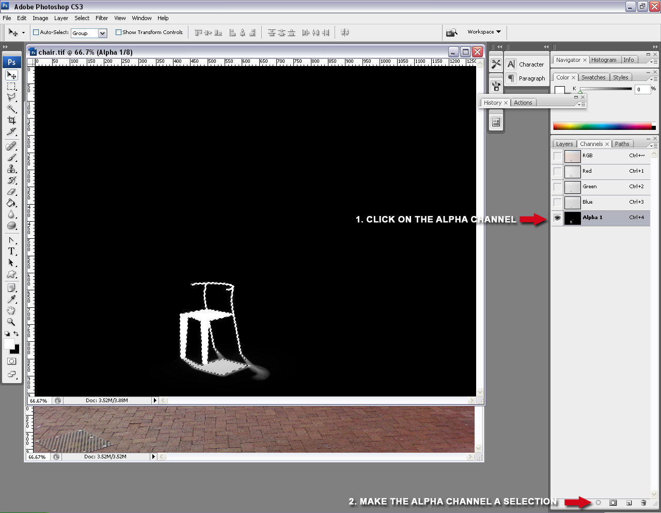Pick the Brush tool
The image size is (661, 513).
11,158
